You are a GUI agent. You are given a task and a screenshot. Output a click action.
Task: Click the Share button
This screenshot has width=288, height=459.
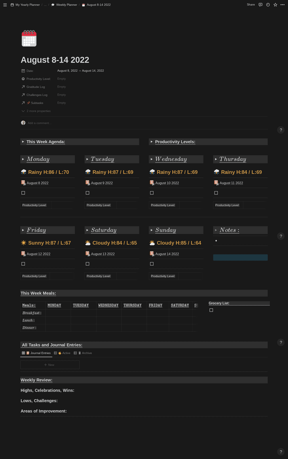251,5
